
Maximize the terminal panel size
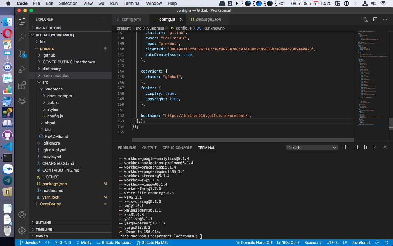[x=375, y=148]
